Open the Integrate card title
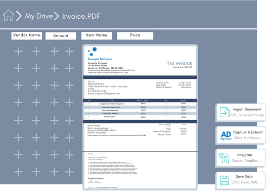The image size is (268, 192). click(245, 155)
